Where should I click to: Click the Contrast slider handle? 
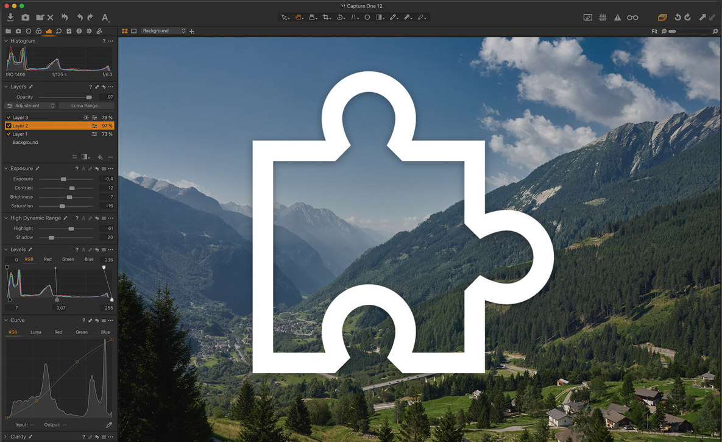(x=72, y=188)
